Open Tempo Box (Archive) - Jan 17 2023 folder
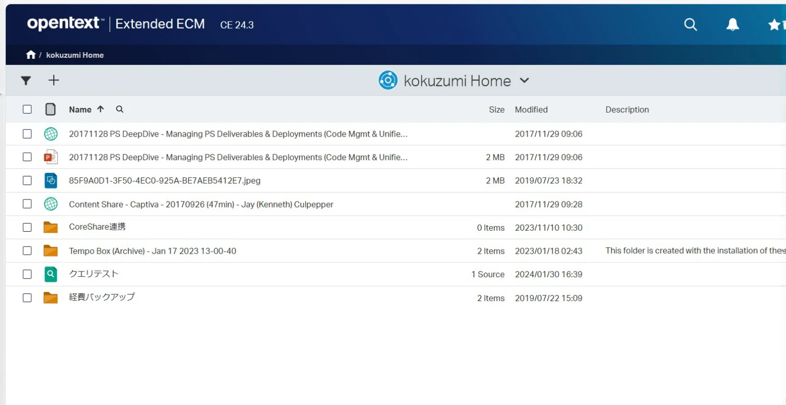The image size is (786, 405). 152,251
